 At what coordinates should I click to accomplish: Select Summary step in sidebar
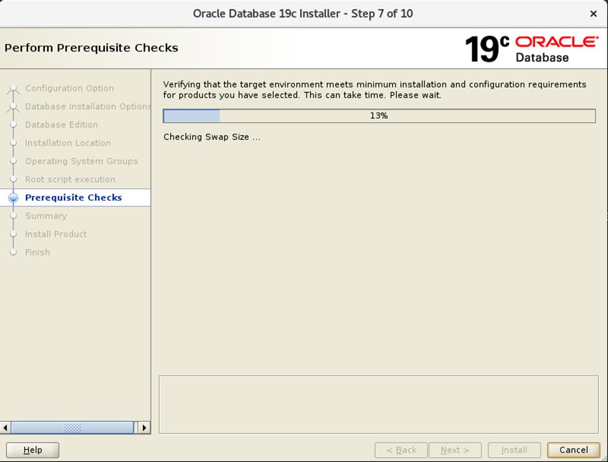pyautogui.click(x=46, y=216)
